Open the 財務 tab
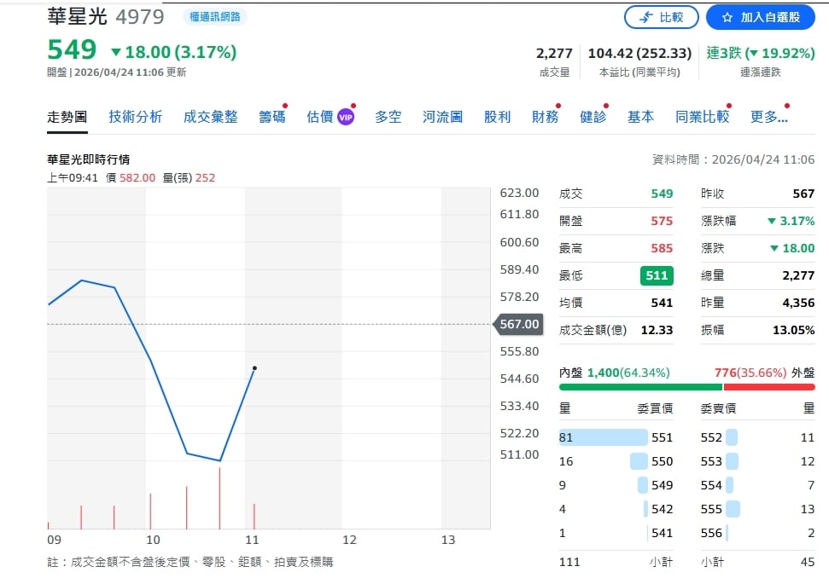The height and width of the screenshot is (584, 829). tap(545, 117)
